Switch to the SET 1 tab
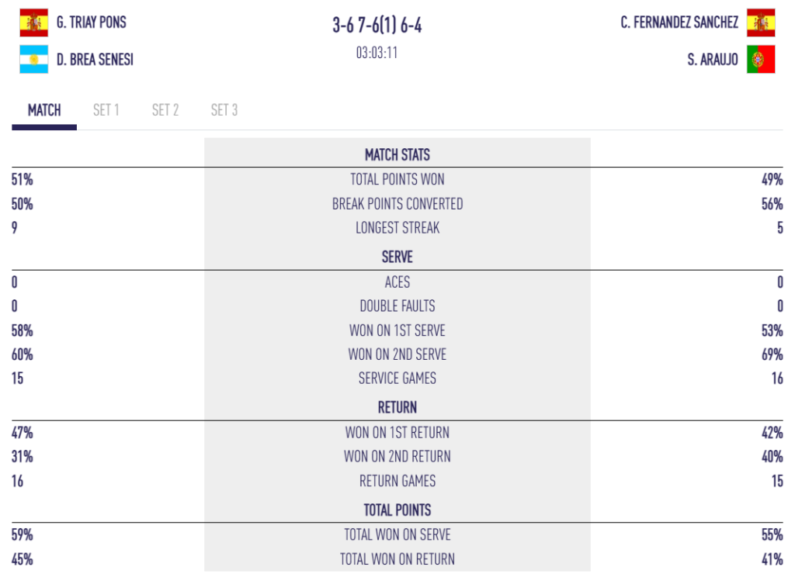 tap(106, 110)
